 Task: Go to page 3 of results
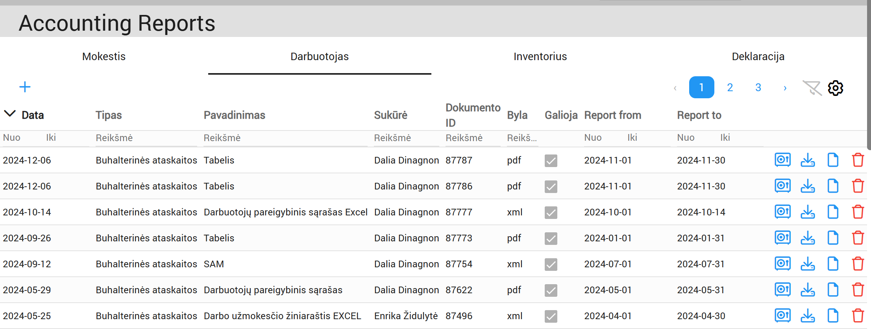pyautogui.click(x=758, y=87)
